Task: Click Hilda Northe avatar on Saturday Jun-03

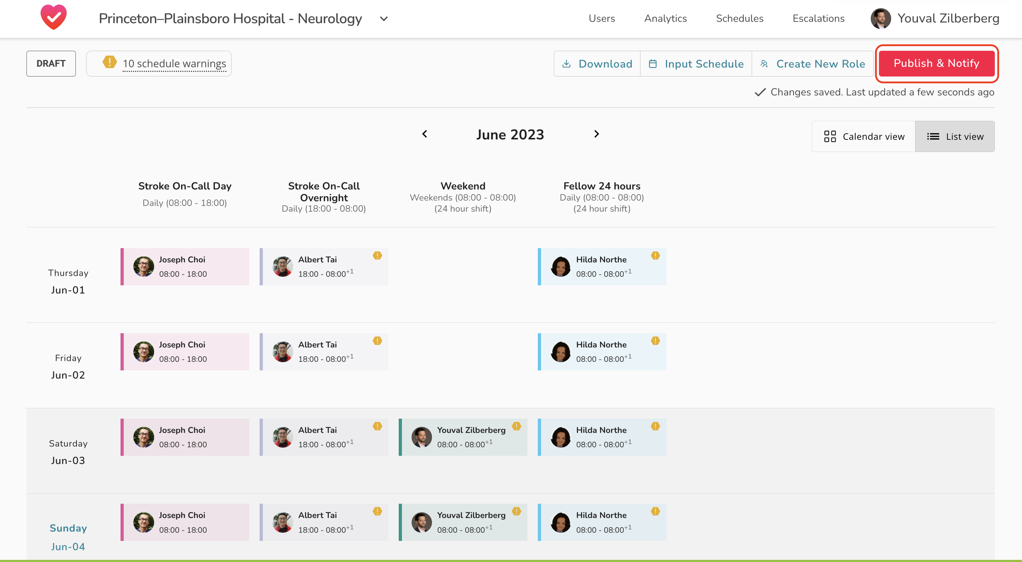Action: coord(561,437)
